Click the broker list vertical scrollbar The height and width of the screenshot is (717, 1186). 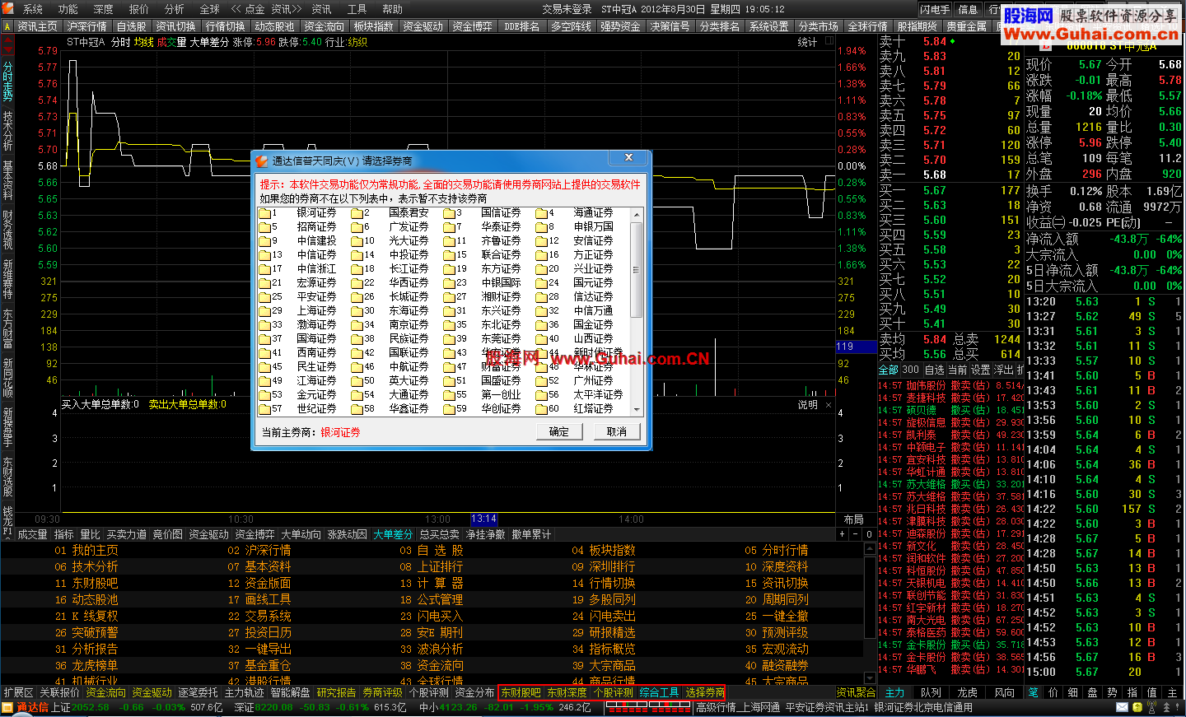pyautogui.click(x=636, y=311)
